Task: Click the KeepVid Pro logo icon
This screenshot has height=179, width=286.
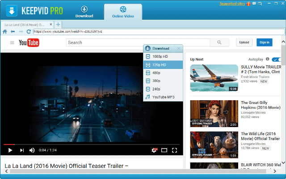Action: coord(12,11)
